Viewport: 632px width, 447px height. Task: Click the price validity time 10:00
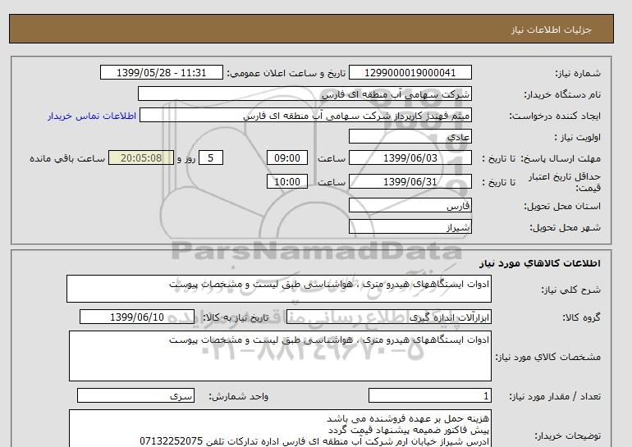pyautogui.click(x=287, y=181)
